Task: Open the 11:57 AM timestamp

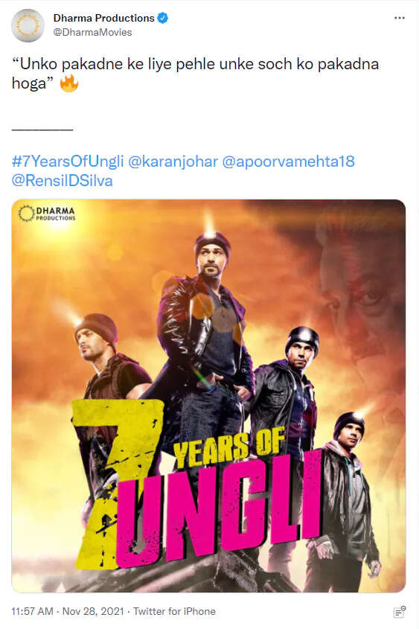Action: (33, 611)
